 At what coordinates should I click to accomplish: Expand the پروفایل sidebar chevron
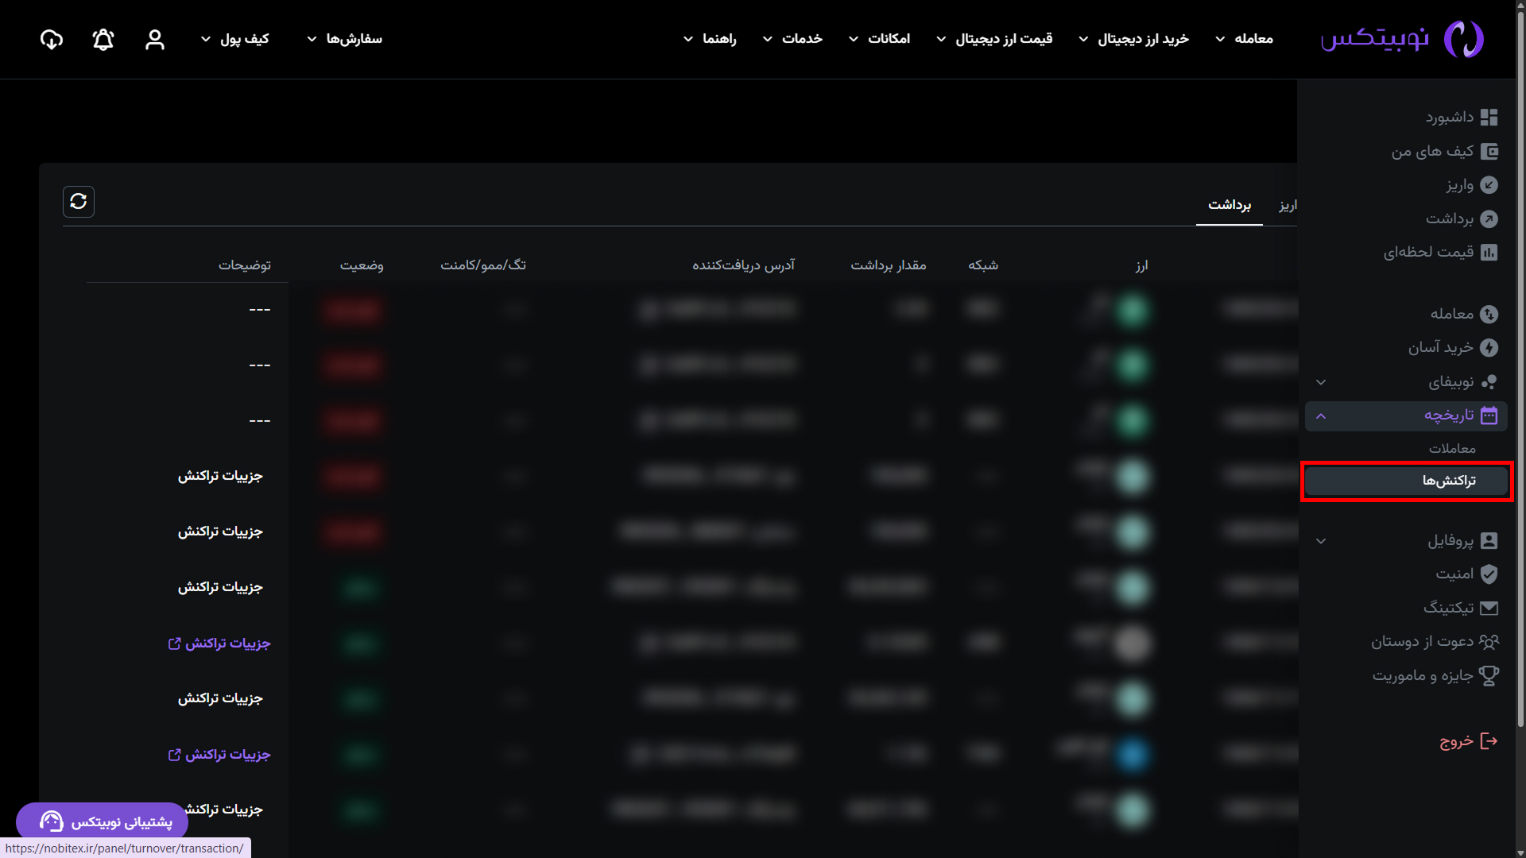[x=1321, y=541]
